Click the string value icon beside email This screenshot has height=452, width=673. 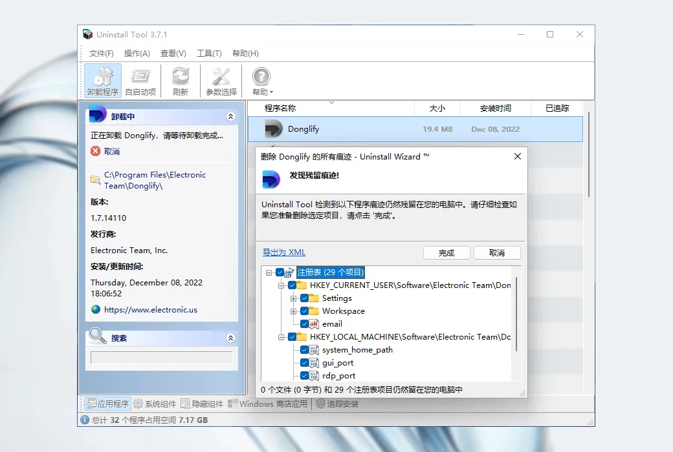[x=314, y=324]
